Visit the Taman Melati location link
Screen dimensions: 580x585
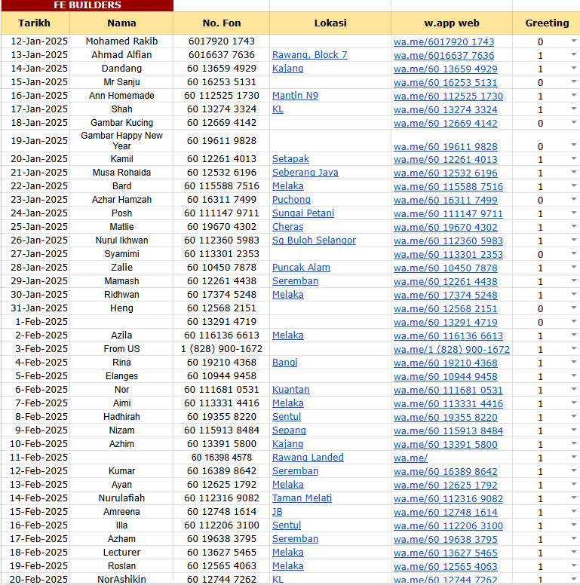pos(302,498)
